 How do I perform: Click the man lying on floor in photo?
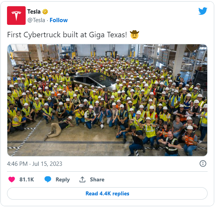59,127
